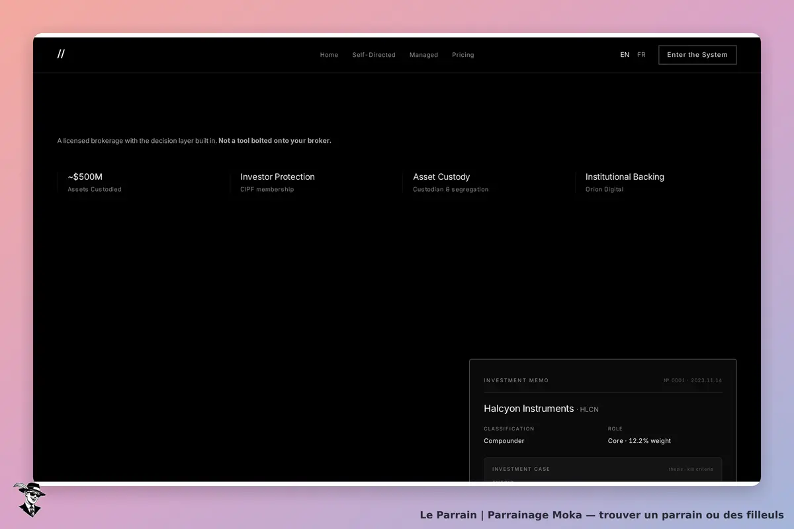Select the HLCN ticker symbol
This screenshot has width=794, height=529.
tap(589, 410)
